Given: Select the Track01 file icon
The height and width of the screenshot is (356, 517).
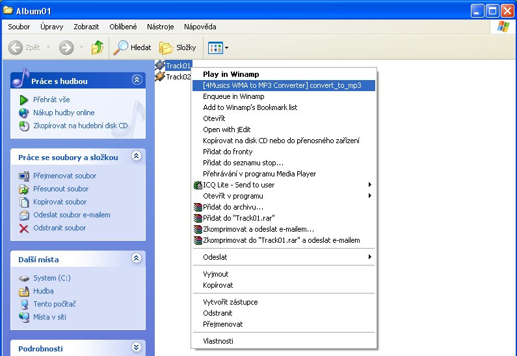Looking at the screenshot, I should pos(160,65).
